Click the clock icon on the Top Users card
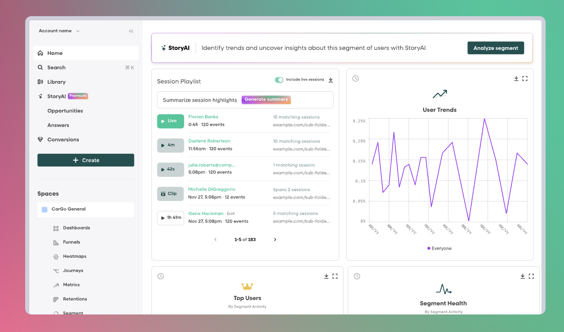Viewport: 564px width, 332px height. pos(161,276)
